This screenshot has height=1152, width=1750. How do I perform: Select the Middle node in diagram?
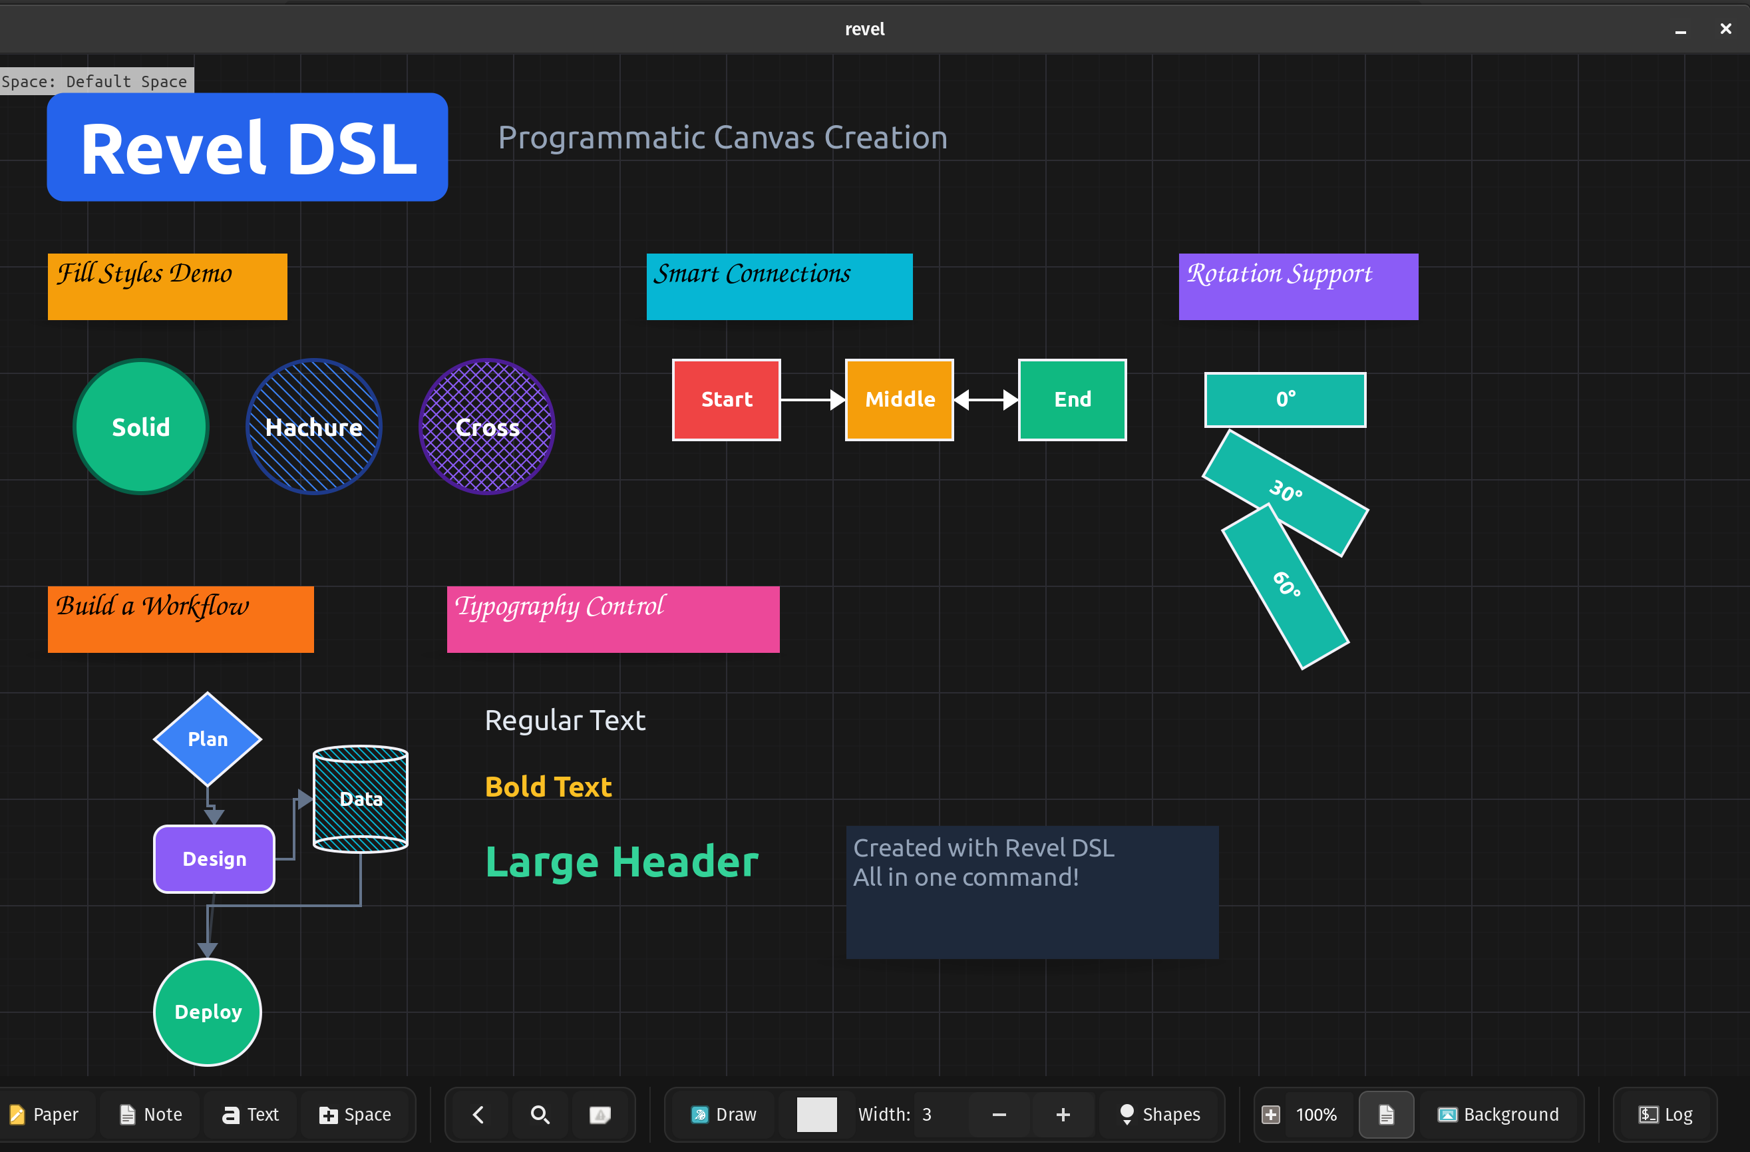tap(899, 399)
